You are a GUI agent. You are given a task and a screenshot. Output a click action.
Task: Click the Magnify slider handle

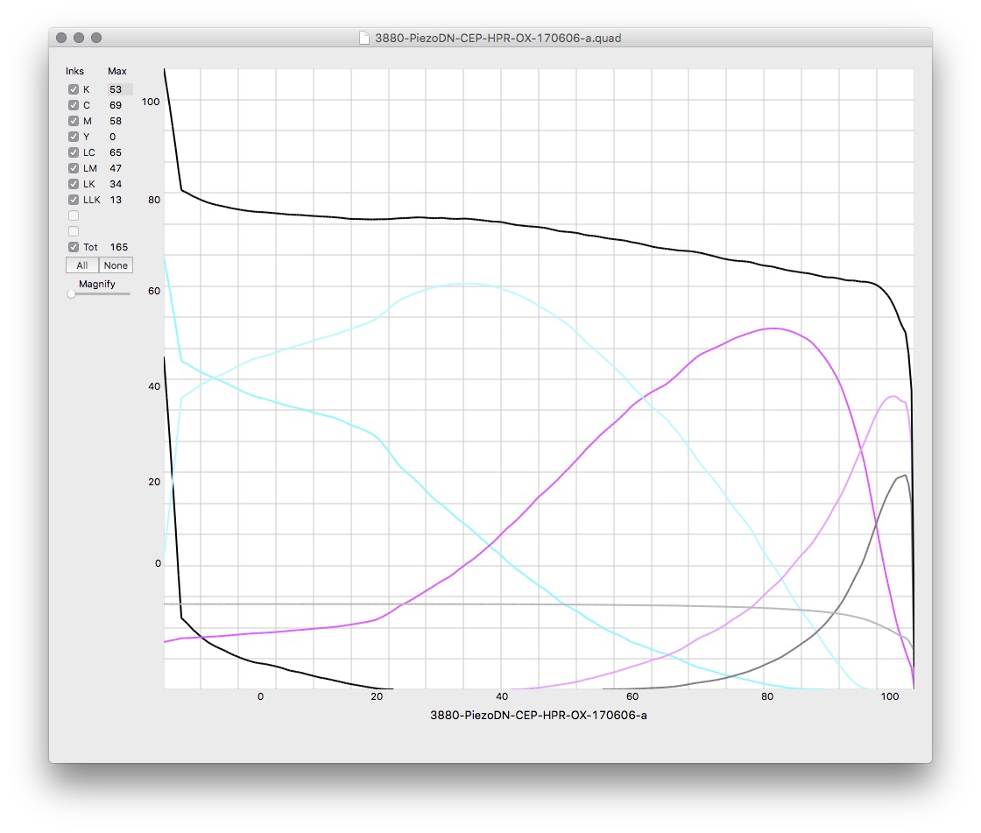(71, 293)
